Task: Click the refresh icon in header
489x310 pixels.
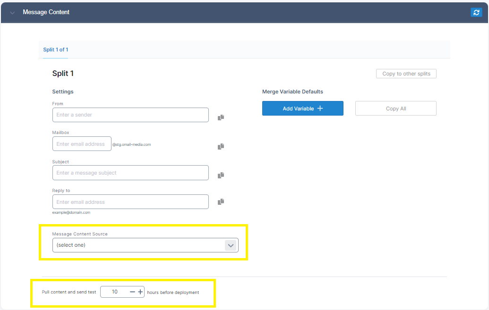Action: click(x=476, y=12)
